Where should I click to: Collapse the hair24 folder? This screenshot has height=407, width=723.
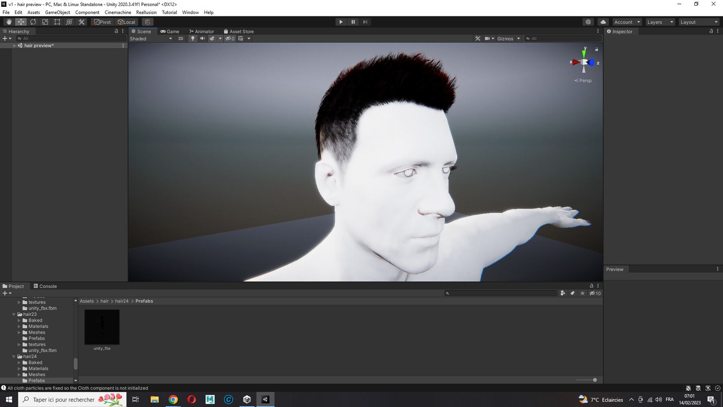tap(14, 356)
